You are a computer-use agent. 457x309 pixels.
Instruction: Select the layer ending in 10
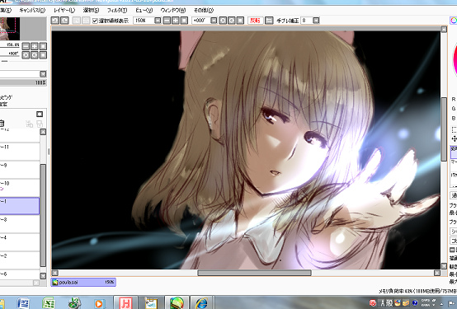click(20, 188)
